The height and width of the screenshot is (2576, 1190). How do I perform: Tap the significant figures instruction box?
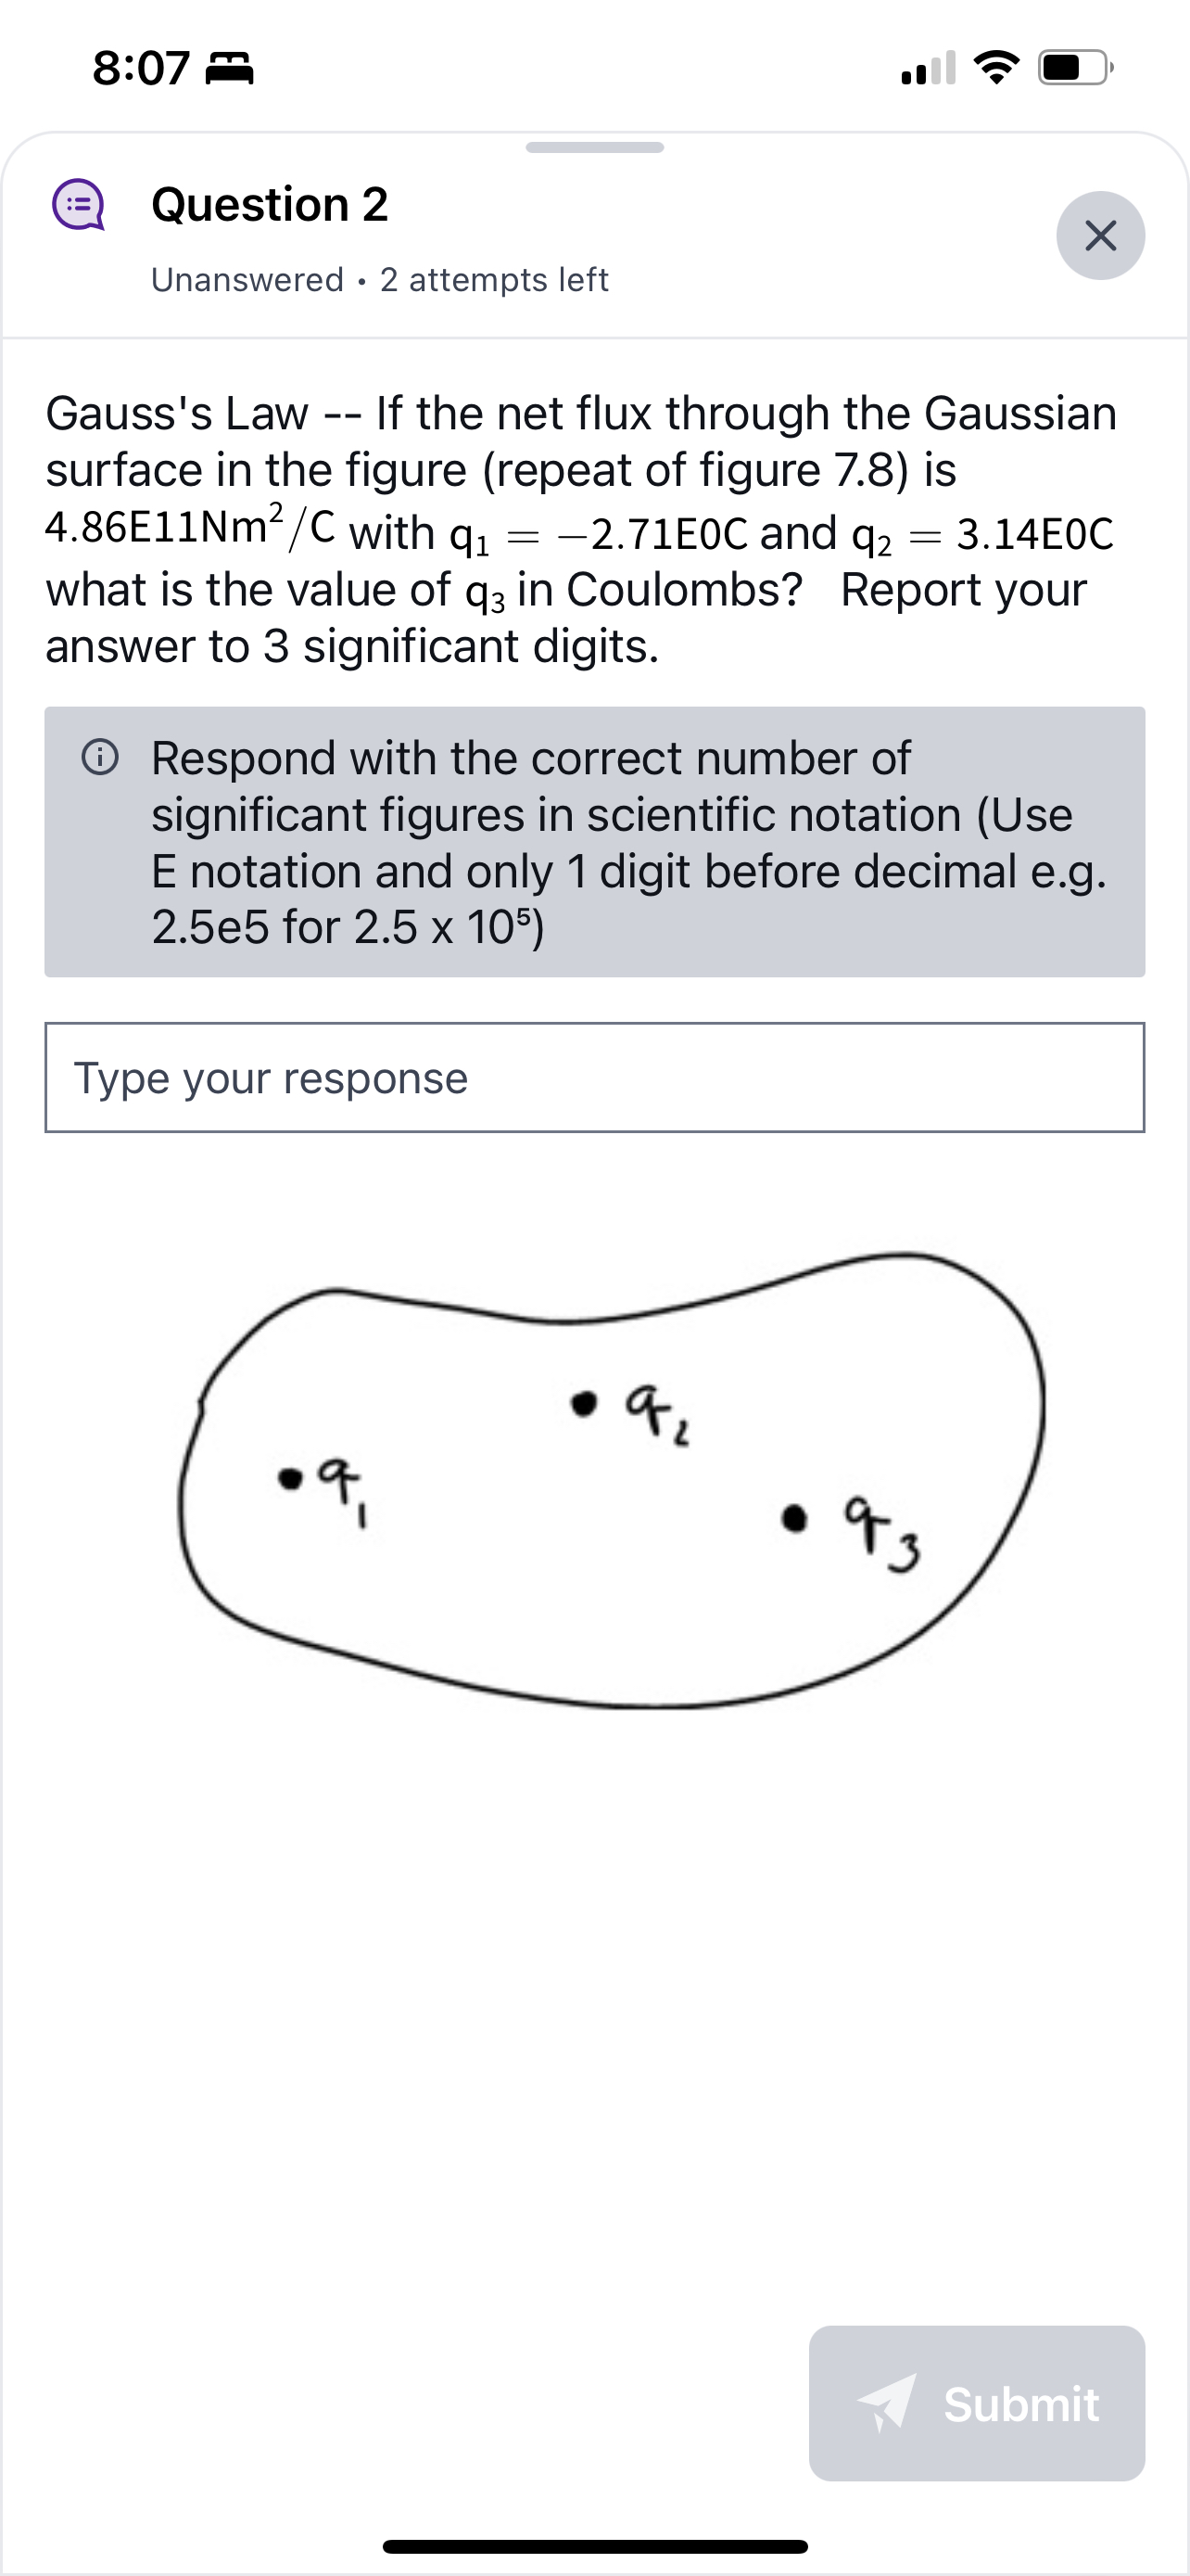[594, 843]
